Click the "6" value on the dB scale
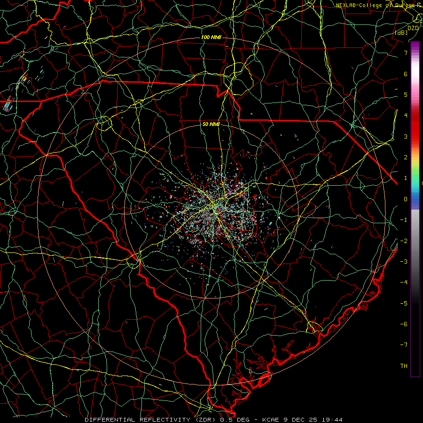Image resolution: width=423 pixels, height=423 pixels. [x=406, y=74]
